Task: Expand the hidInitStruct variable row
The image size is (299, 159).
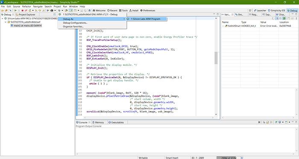Action: [x=223, y=26]
